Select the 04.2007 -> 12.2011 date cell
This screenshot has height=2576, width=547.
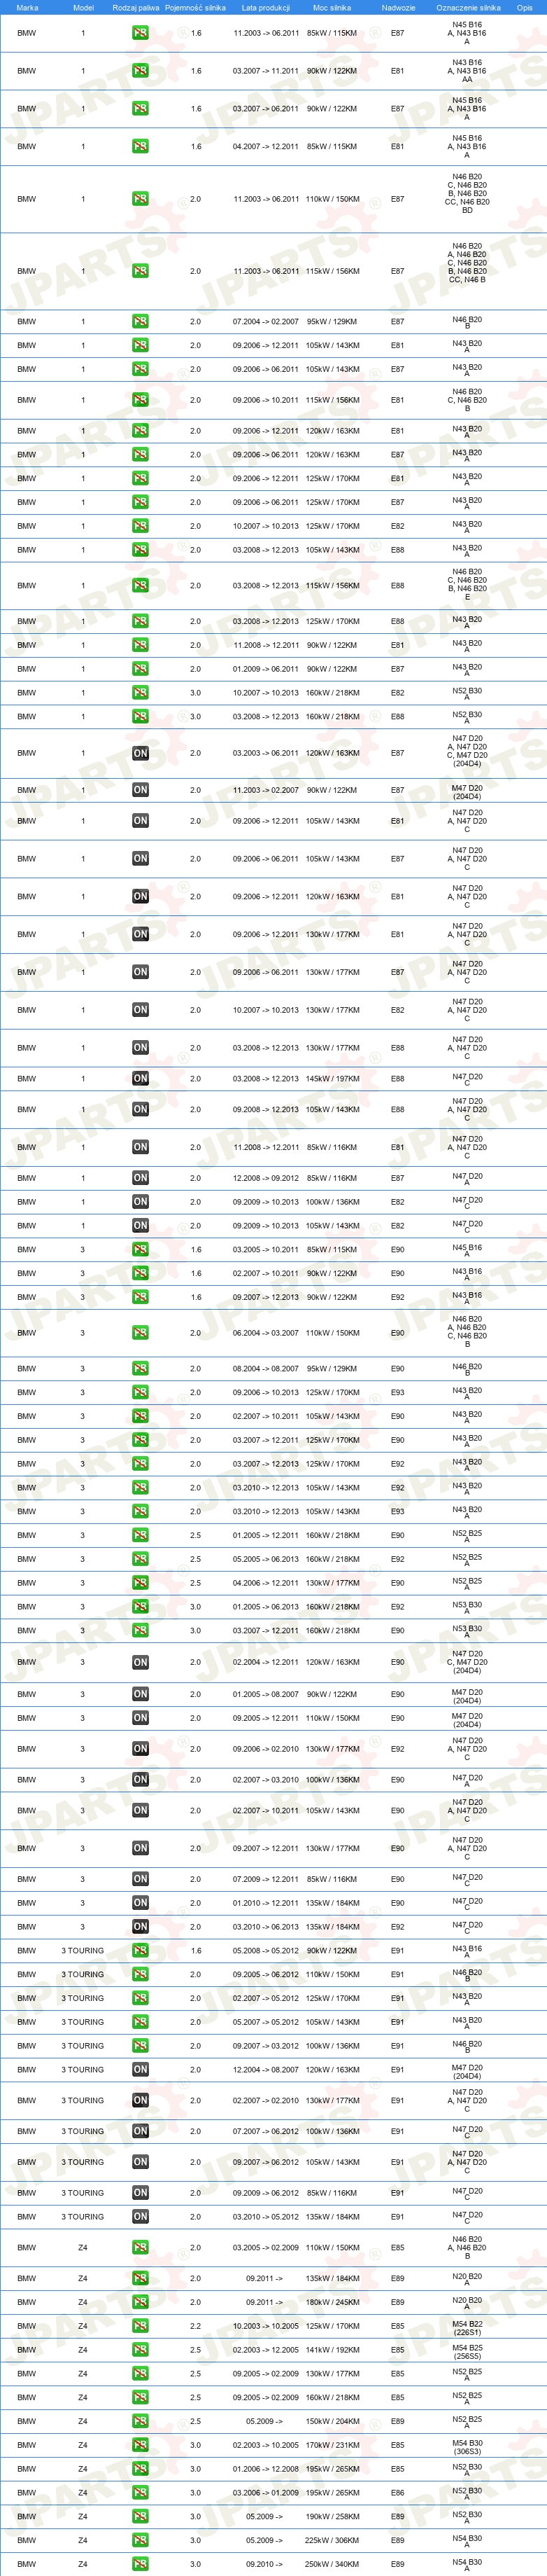click(x=266, y=146)
